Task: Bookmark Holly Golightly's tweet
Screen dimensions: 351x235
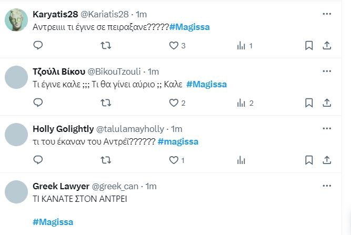Action: click(x=309, y=160)
